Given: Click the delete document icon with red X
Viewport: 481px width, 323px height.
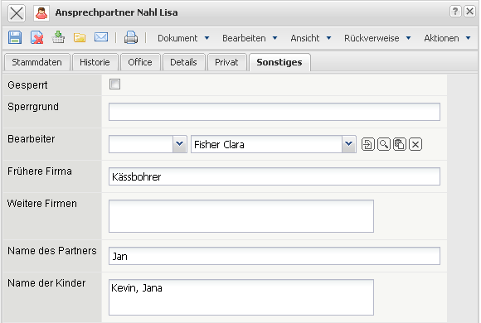Looking at the screenshot, I should [x=36, y=38].
